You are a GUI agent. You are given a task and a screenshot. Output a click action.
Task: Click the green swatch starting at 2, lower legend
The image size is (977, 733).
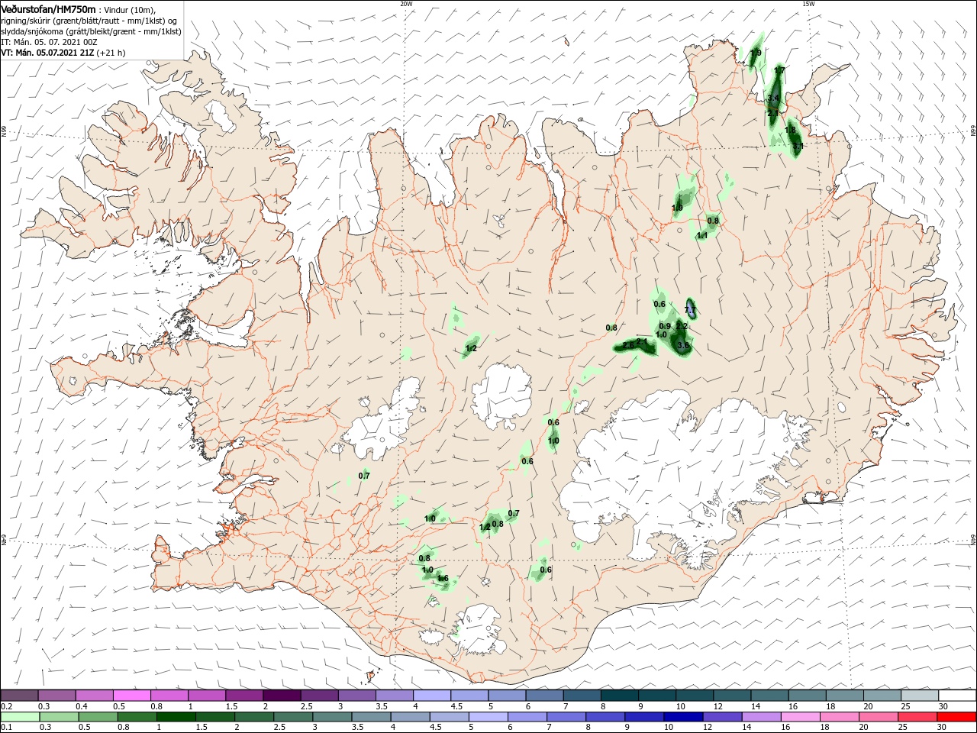click(253, 717)
